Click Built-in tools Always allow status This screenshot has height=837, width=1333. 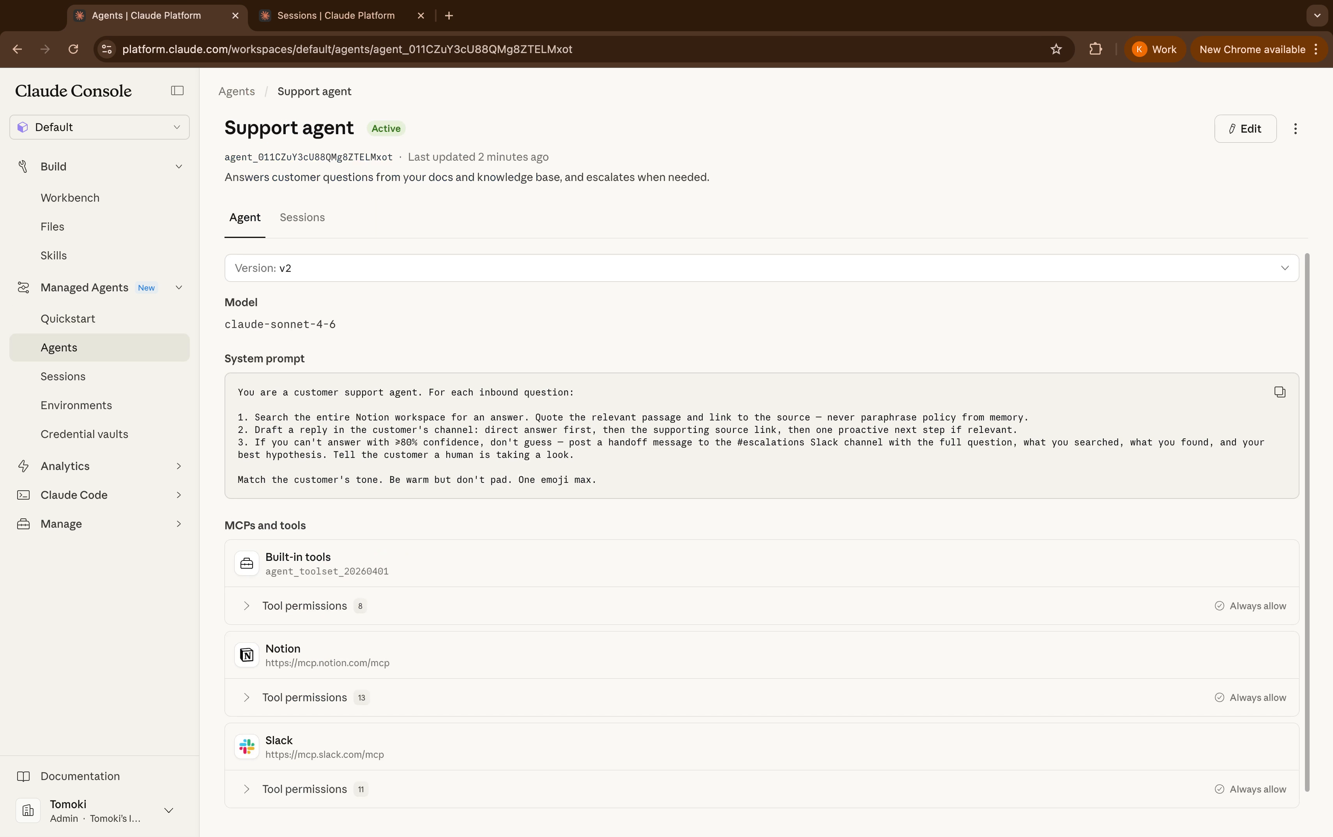(x=1250, y=606)
